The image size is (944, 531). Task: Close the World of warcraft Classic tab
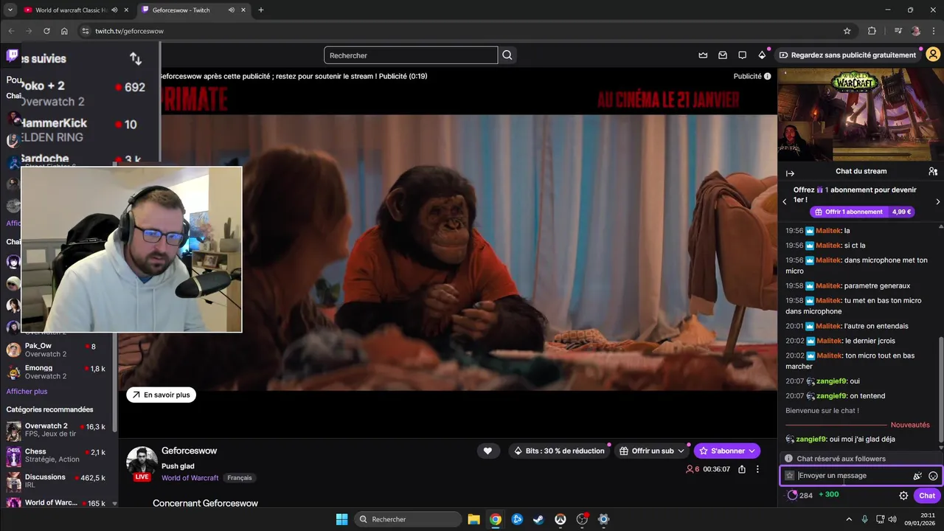pyautogui.click(x=125, y=10)
